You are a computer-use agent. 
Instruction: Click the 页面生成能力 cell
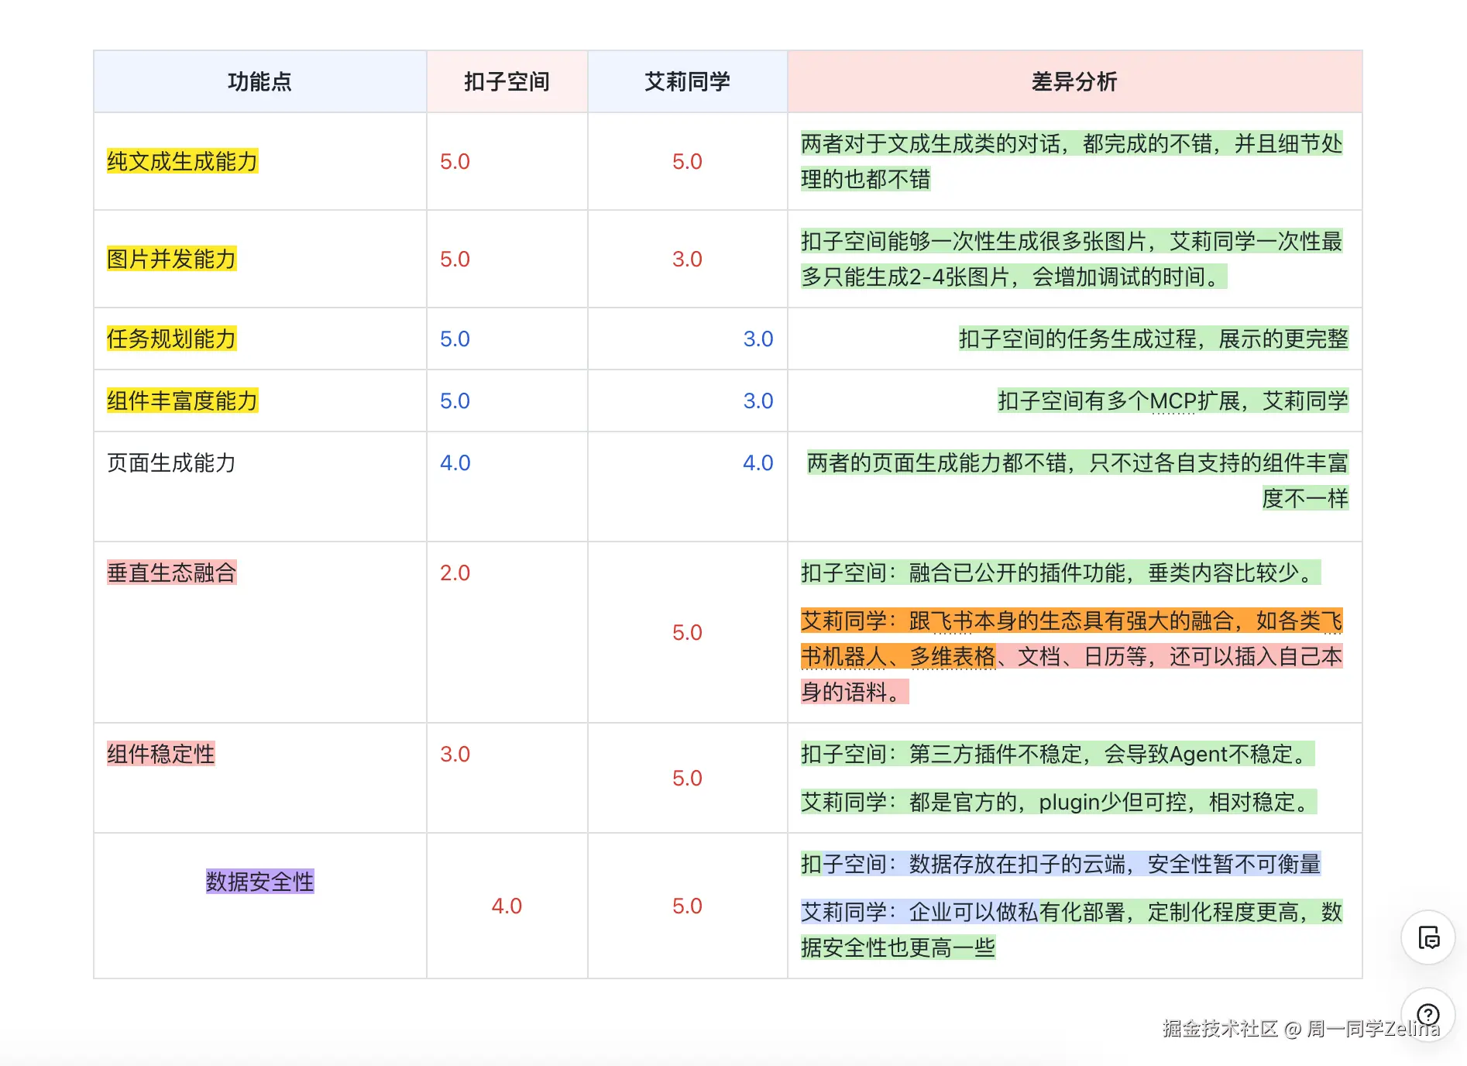pos(171,463)
